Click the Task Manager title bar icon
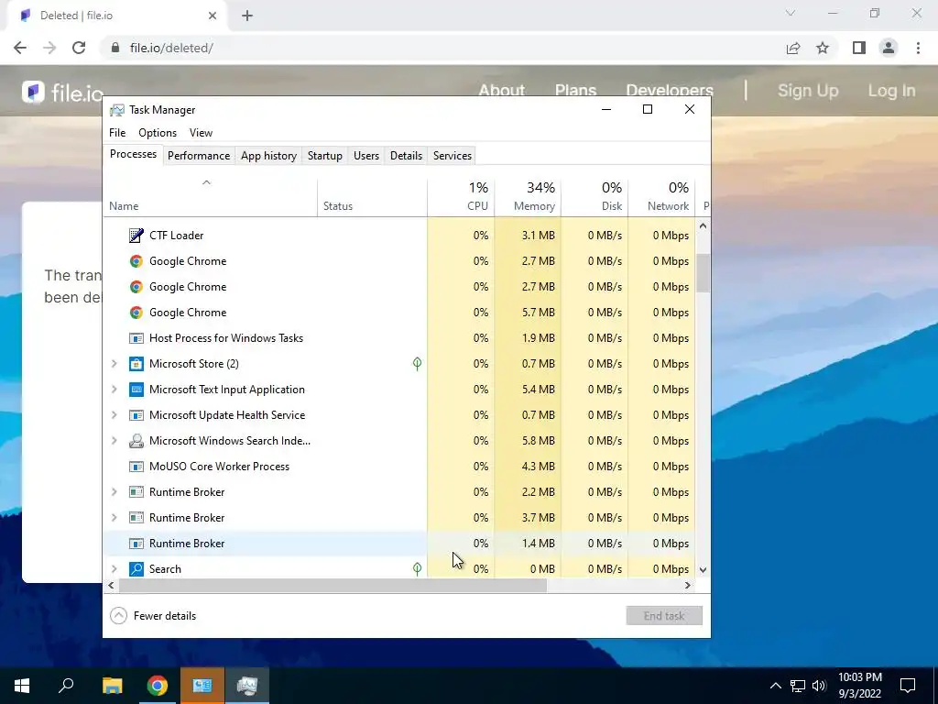The image size is (938, 704). pyautogui.click(x=117, y=110)
